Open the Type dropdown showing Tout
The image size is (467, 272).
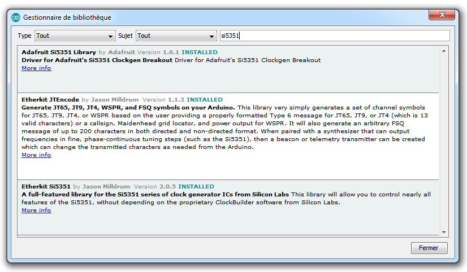click(75, 36)
